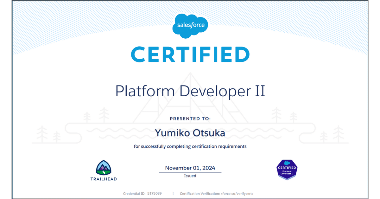Click the Certified Platform Developer II badge
The width and height of the screenshot is (380, 199).
click(287, 170)
